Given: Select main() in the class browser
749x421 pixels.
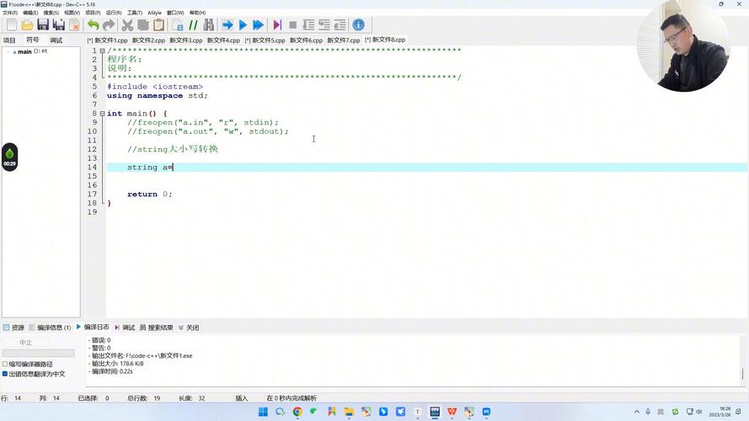Looking at the screenshot, I should coord(27,51).
